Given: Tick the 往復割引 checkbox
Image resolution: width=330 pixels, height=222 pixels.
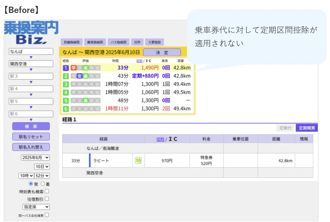Looking at the screenshot, I should click(x=47, y=199).
